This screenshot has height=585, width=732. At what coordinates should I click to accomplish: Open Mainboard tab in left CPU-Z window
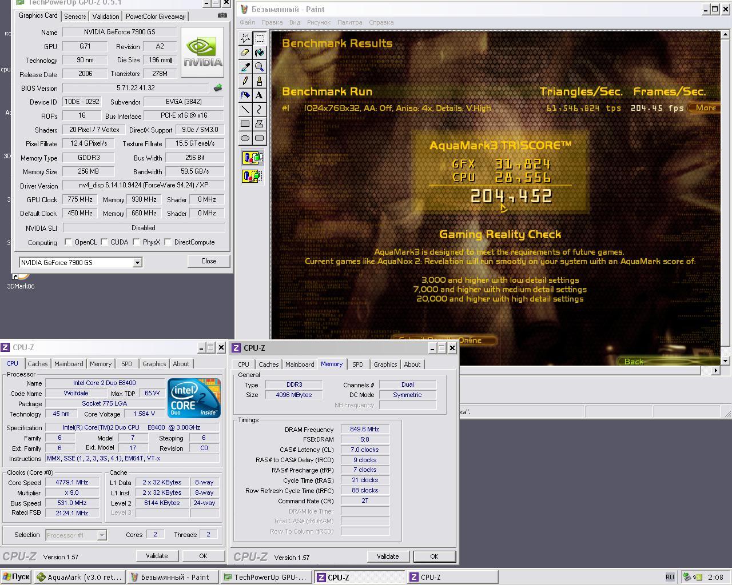click(x=69, y=364)
